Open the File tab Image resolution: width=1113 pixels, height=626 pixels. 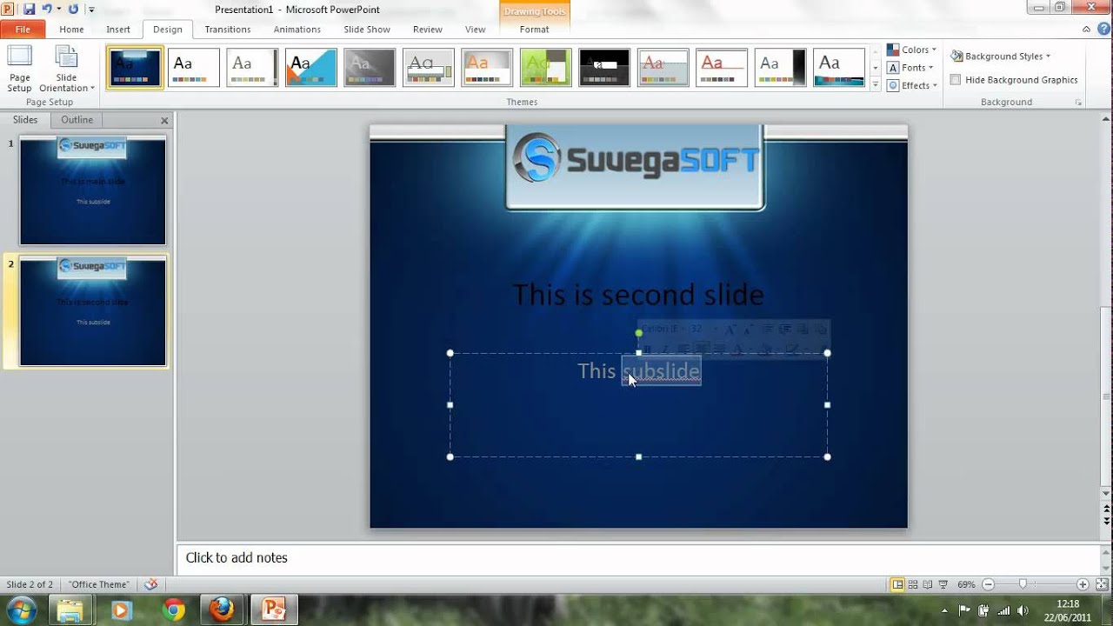point(23,30)
